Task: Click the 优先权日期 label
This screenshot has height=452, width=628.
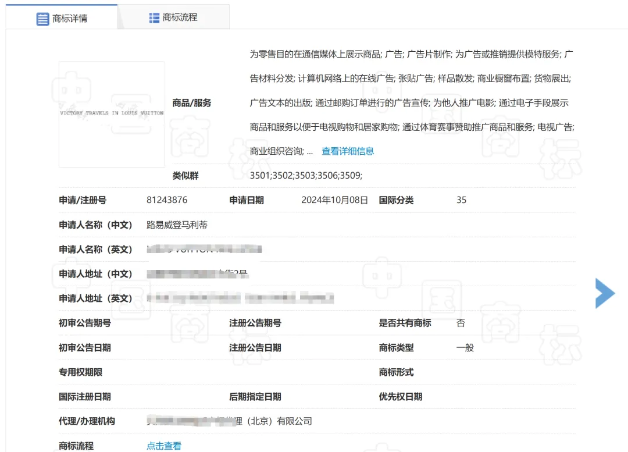Action: [x=401, y=396]
